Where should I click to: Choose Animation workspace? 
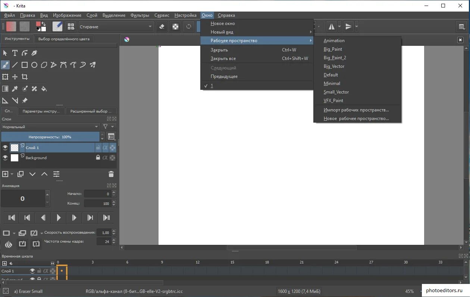pos(334,41)
